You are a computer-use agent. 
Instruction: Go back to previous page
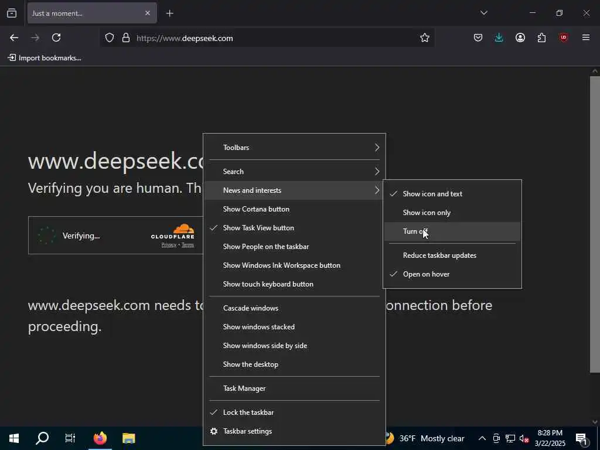[x=14, y=37]
